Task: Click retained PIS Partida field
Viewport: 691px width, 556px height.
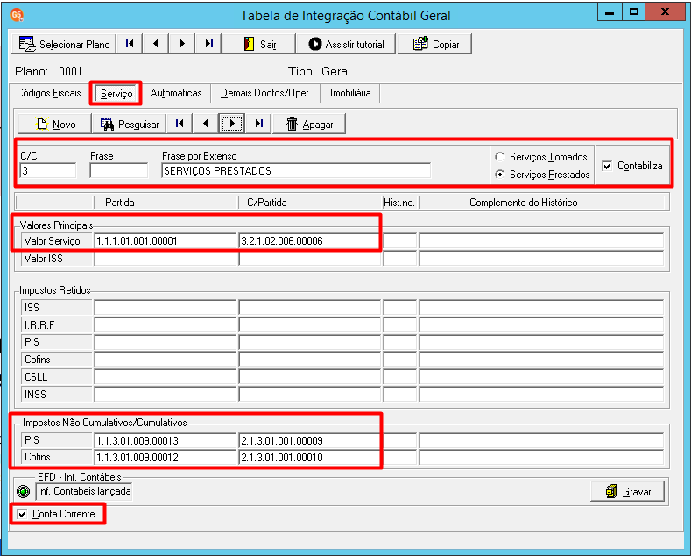Action: 166,342
